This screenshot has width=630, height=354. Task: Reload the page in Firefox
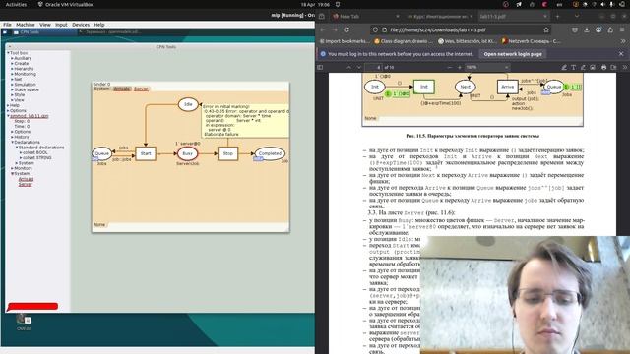click(x=346, y=29)
